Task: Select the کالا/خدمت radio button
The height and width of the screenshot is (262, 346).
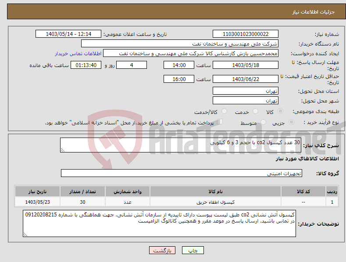Action: click(x=224, y=111)
